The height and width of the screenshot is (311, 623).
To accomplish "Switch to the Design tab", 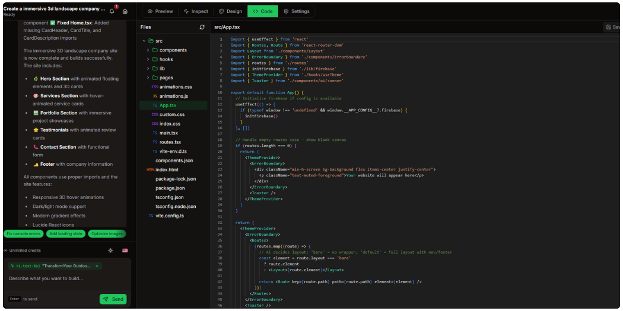I will pyautogui.click(x=230, y=11).
